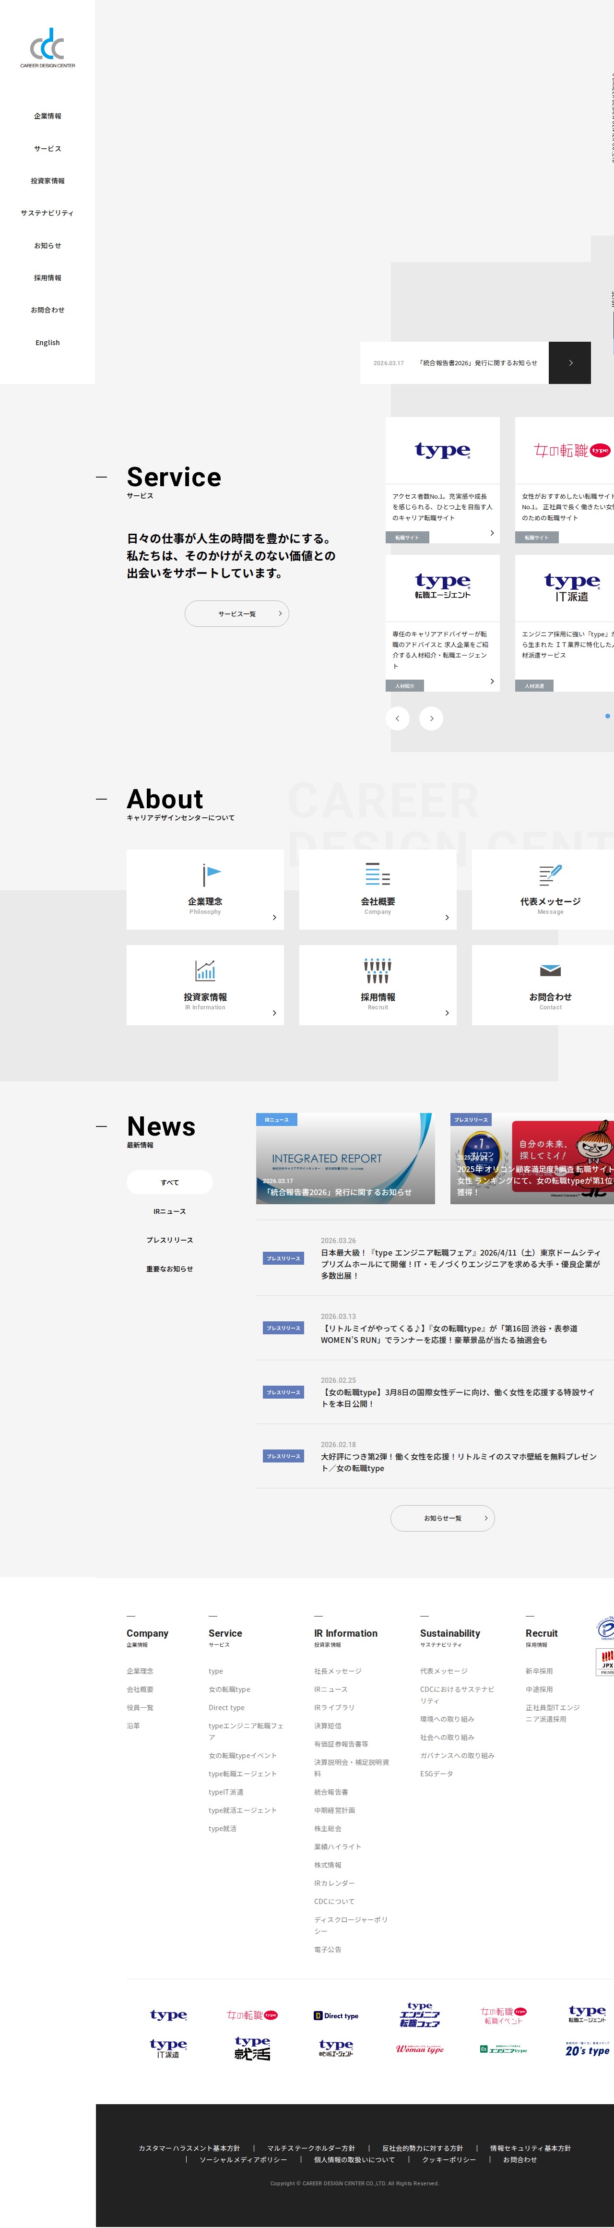Click the 代表メッセージ pen icon card
The image size is (614, 2228).
pyautogui.click(x=543, y=889)
